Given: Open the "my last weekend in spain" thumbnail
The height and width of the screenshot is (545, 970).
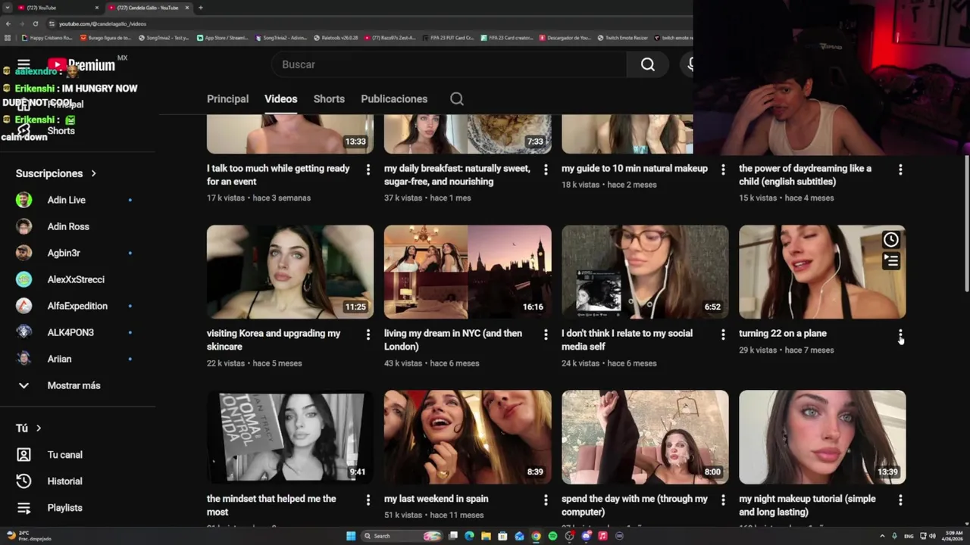Looking at the screenshot, I should (x=468, y=437).
